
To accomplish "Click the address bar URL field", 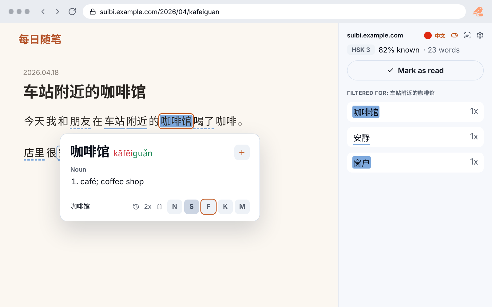I will click(274, 12).
